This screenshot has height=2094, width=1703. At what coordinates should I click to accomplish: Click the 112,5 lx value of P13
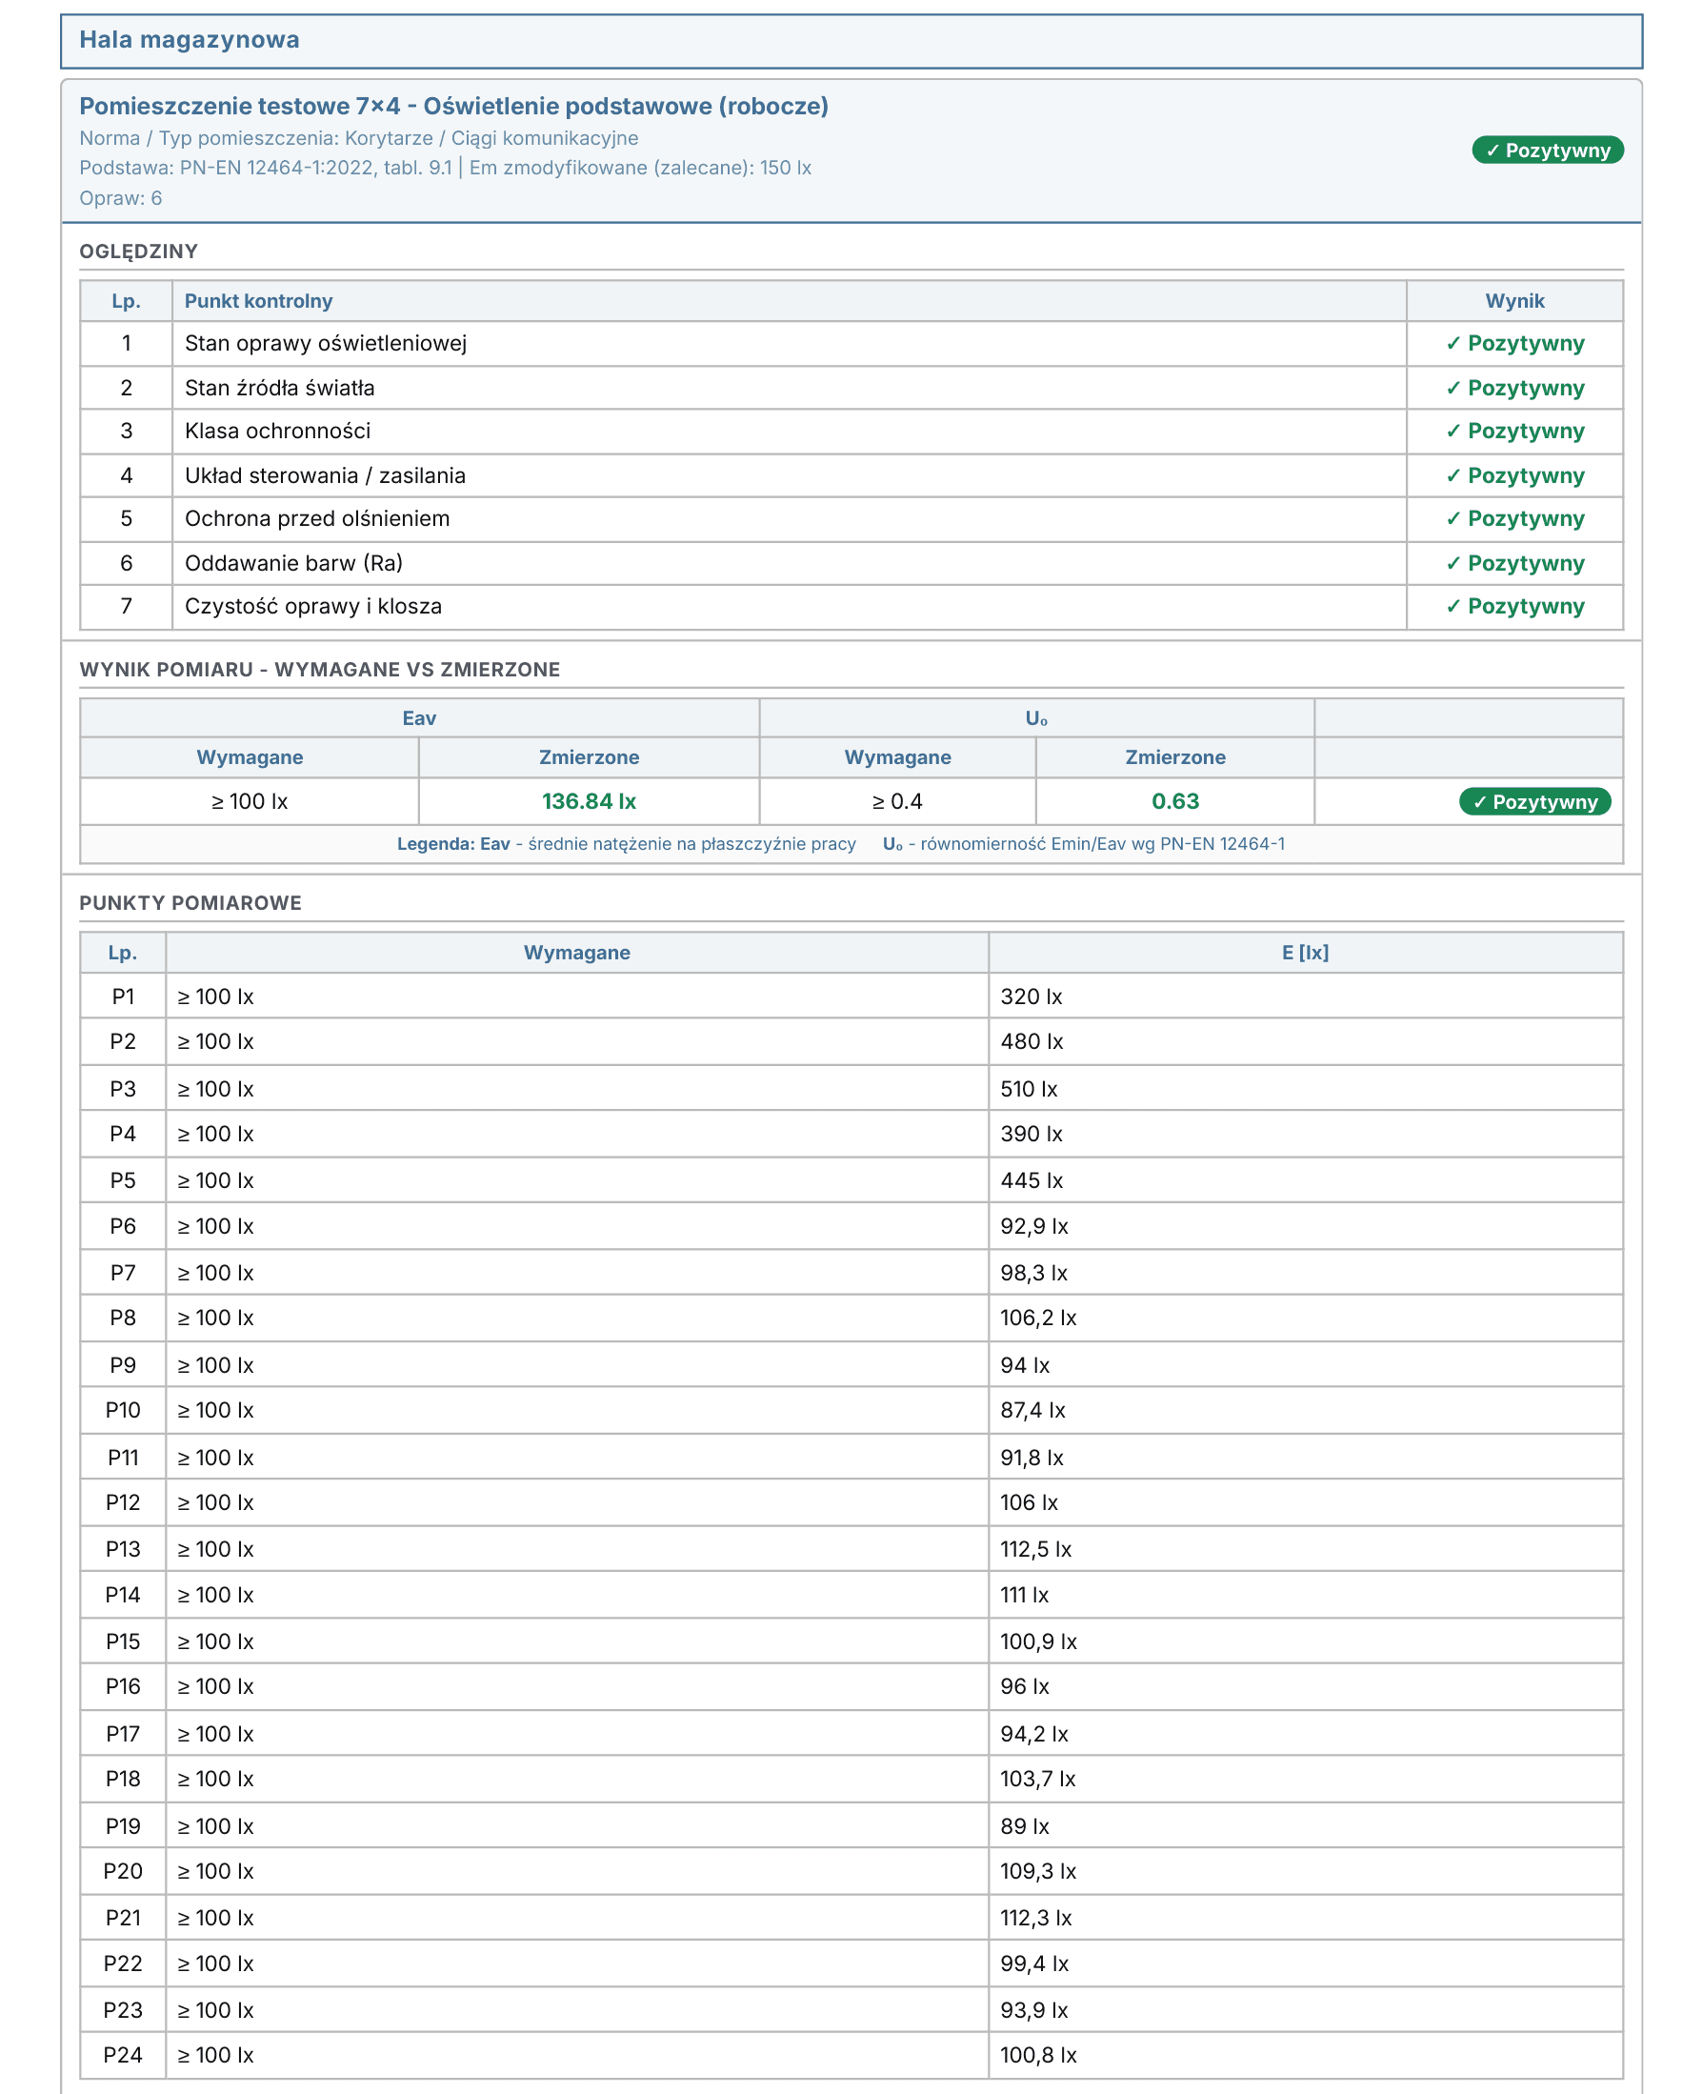(1036, 1549)
